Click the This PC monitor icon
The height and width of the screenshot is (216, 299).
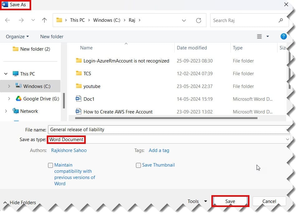16,74
